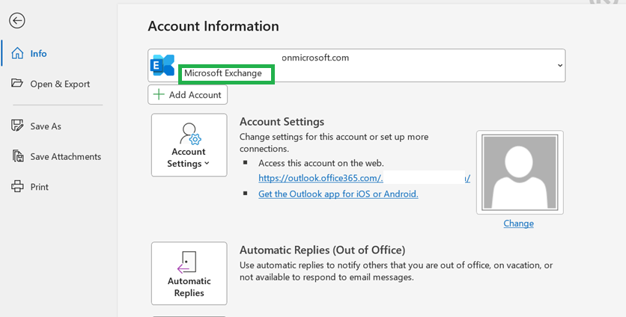Click the Open & Export folder icon
Image resolution: width=626 pixels, height=317 pixels.
click(x=17, y=83)
